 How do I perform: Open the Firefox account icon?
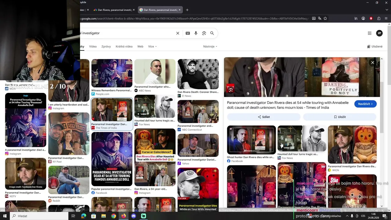point(363,19)
